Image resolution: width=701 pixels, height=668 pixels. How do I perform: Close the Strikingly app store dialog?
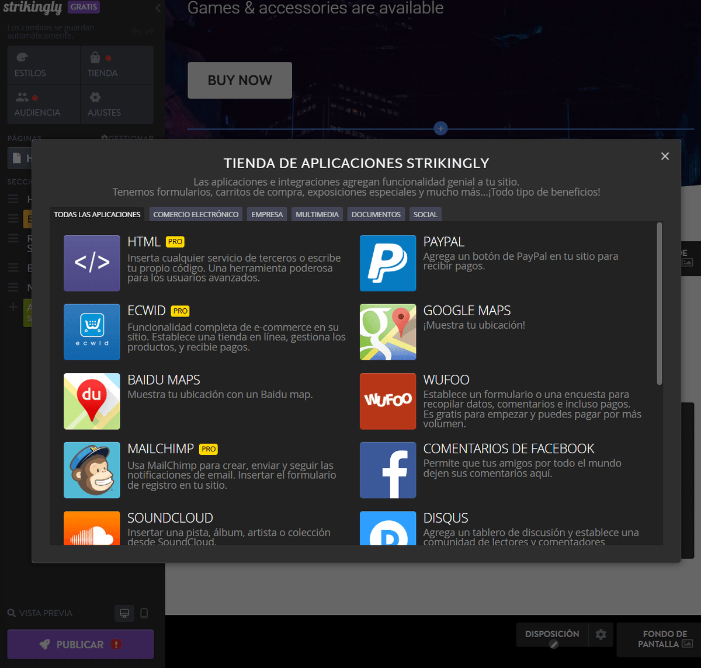click(x=665, y=156)
